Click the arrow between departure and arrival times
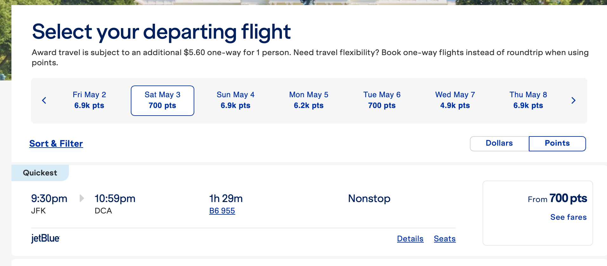The image size is (607, 266). pyautogui.click(x=82, y=199)
